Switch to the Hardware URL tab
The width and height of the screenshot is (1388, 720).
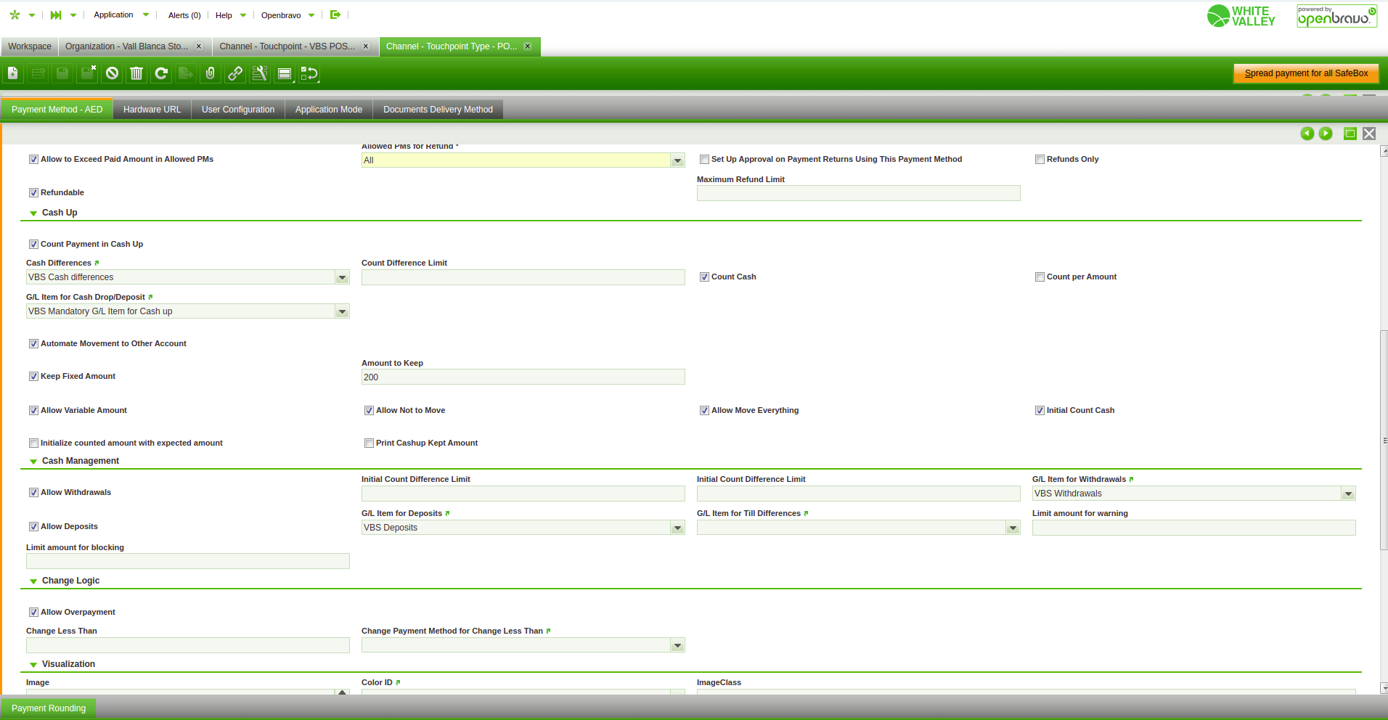[152, 110]
